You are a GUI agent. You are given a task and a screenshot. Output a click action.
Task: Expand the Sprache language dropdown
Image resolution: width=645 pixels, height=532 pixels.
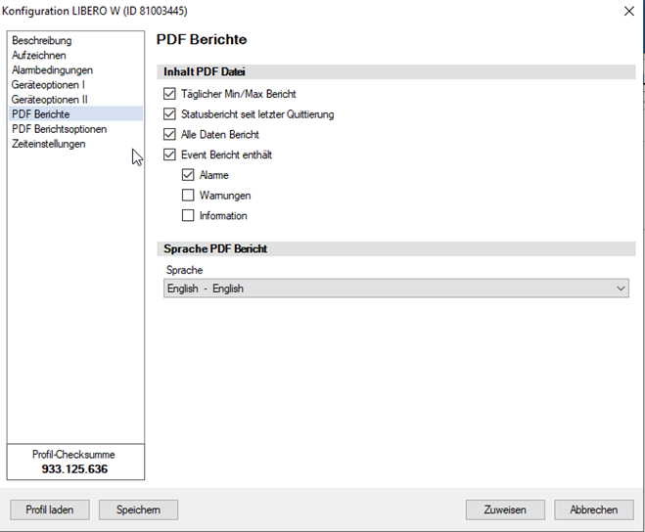point(395,288)
